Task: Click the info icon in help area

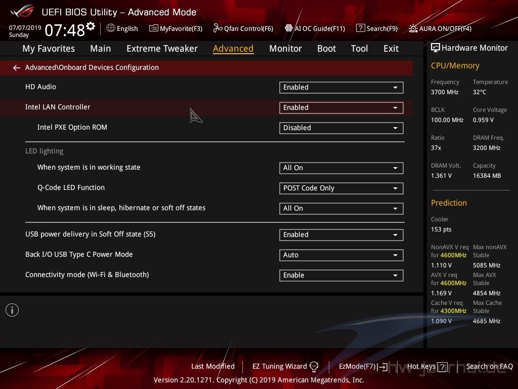Action: click(12, 310)
